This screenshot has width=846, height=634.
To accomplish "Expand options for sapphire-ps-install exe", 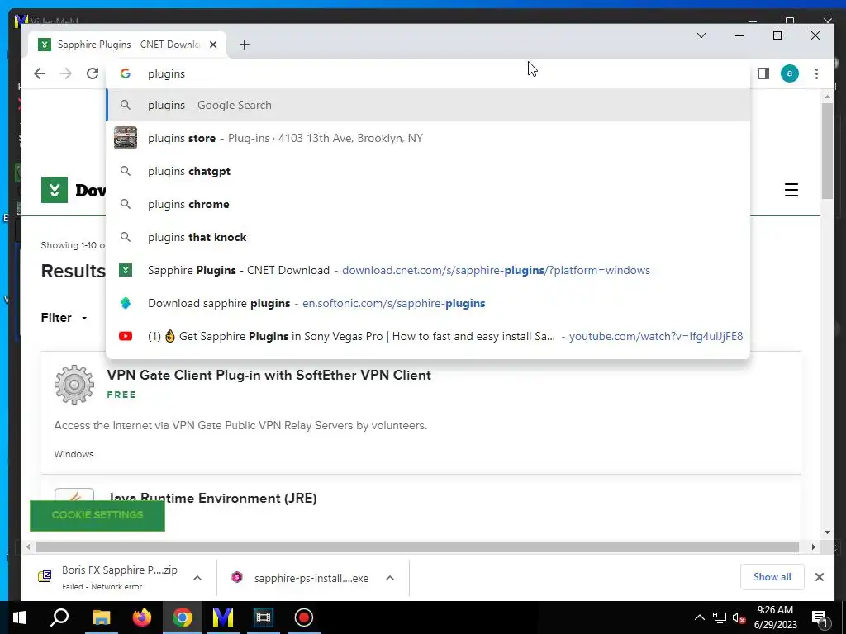I will pyautogui.click(x=390, y=578).
